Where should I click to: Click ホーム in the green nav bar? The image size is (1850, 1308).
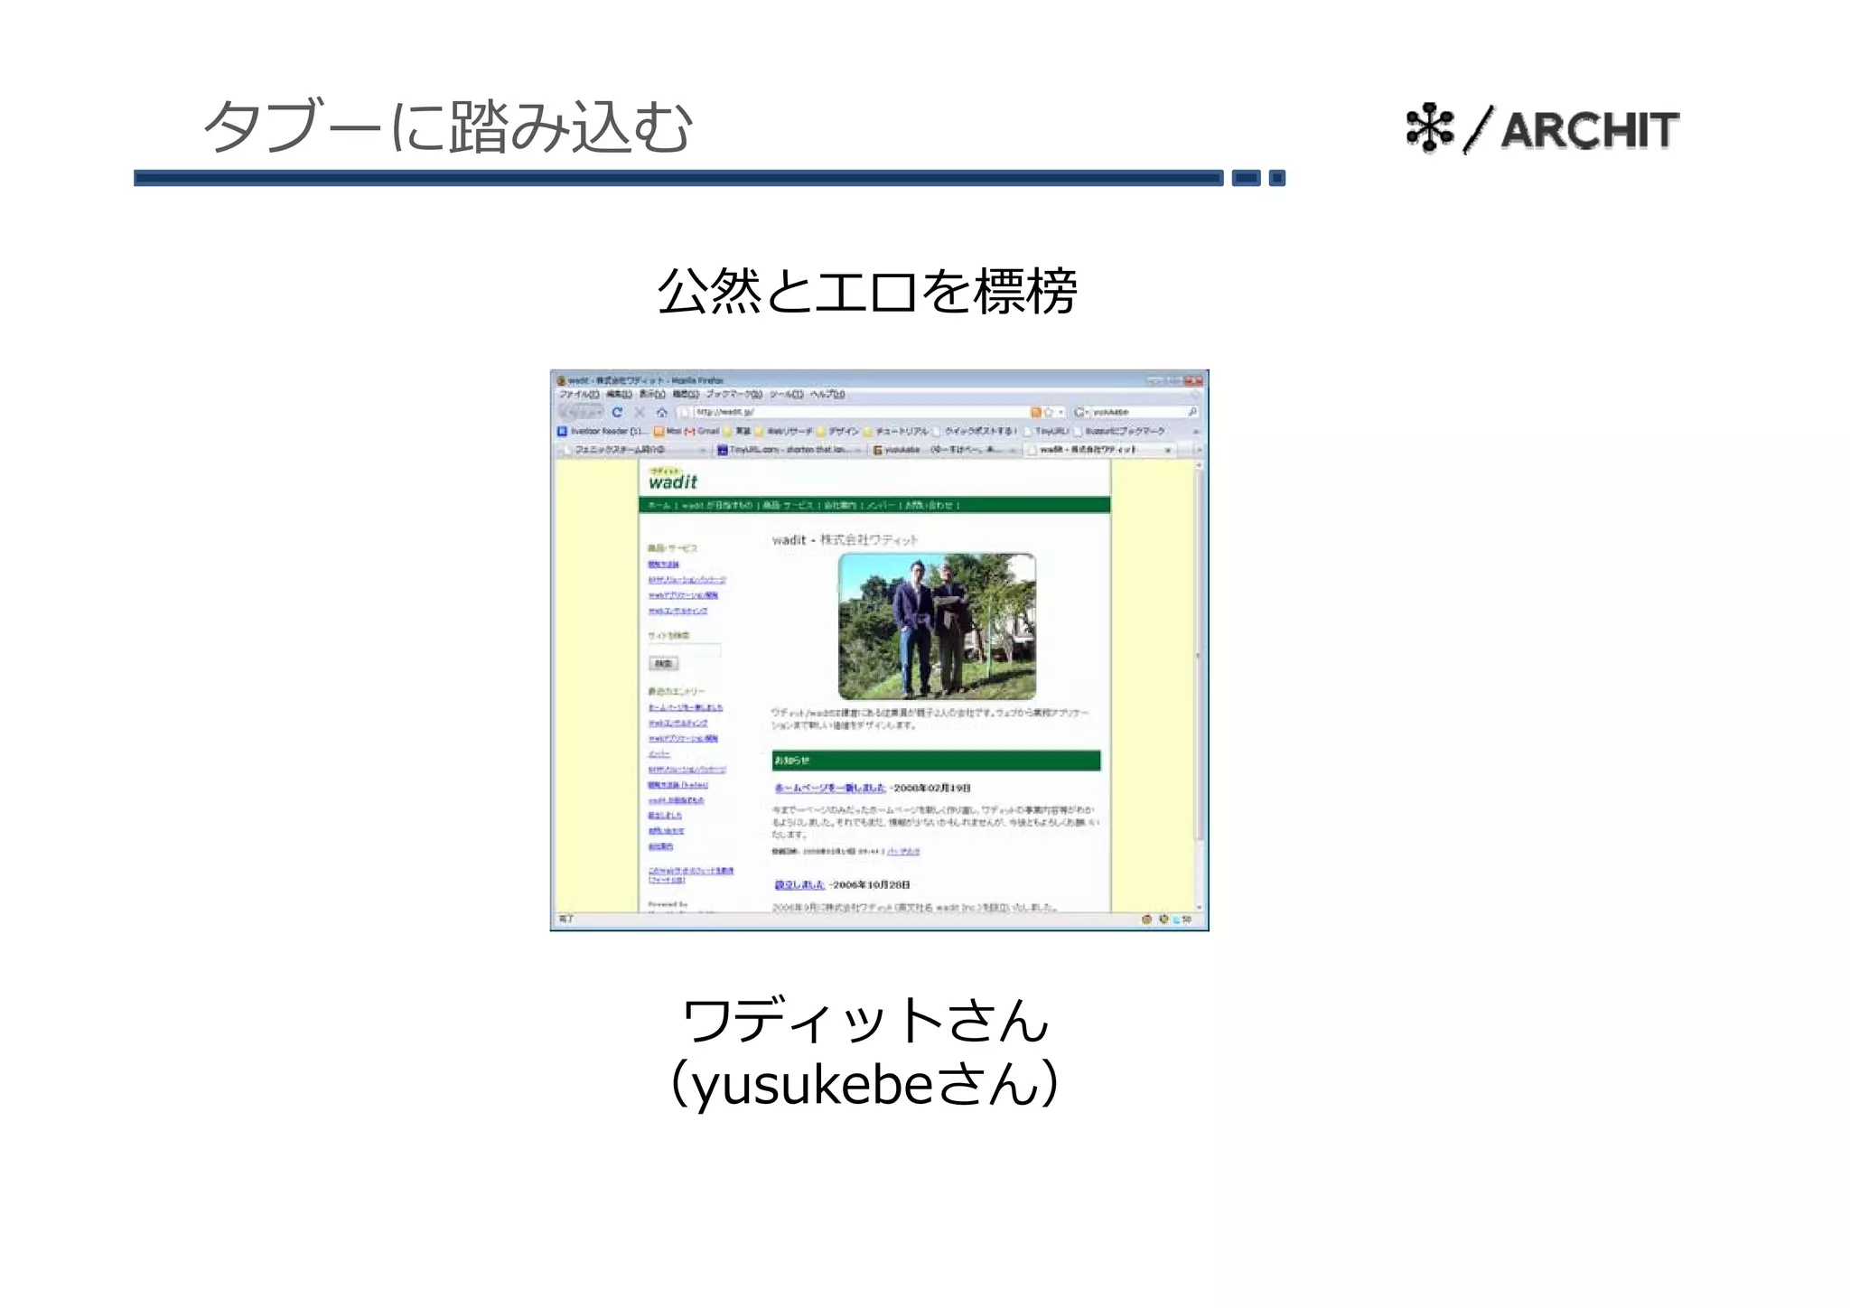659,505
